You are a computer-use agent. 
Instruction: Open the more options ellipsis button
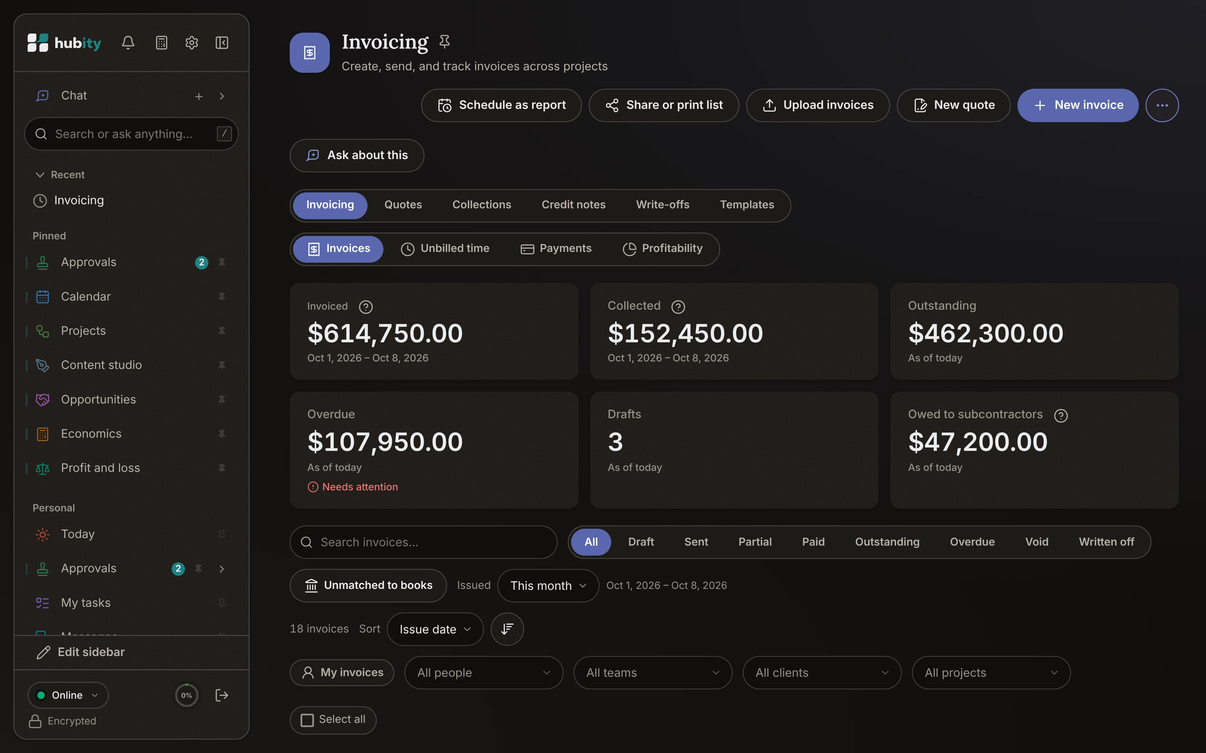pos(1162,105)
